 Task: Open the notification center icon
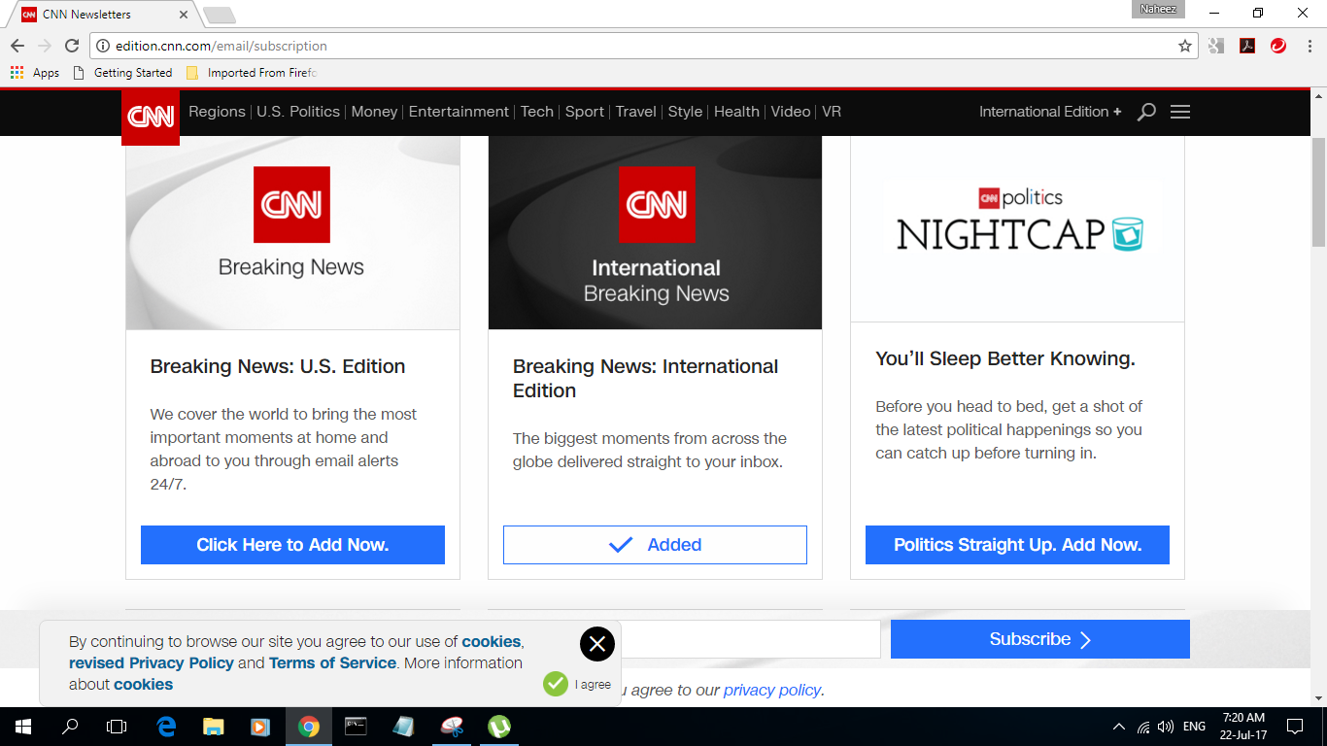(x=1295, y=727)
